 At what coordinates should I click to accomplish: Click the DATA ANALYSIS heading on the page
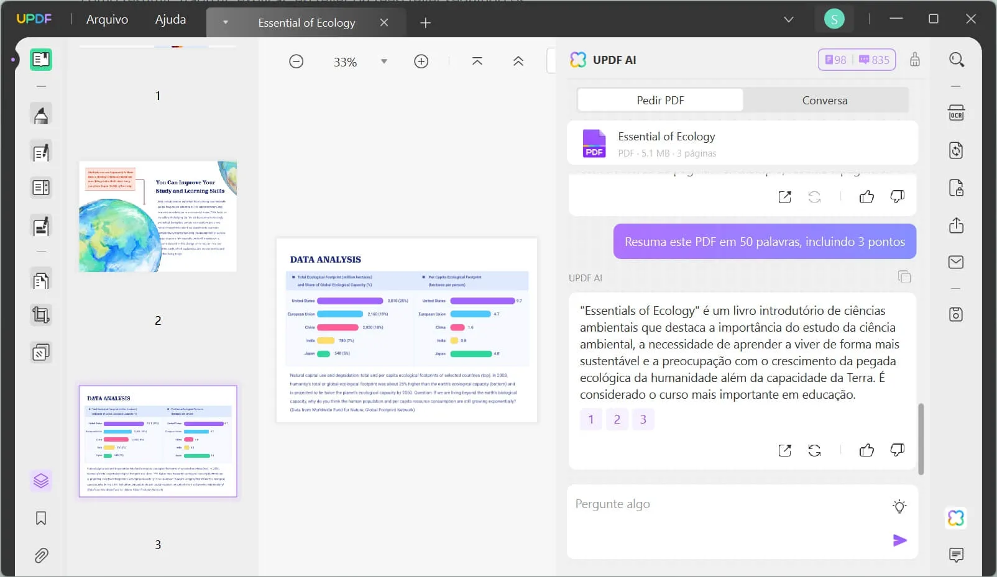coord(326,260)
